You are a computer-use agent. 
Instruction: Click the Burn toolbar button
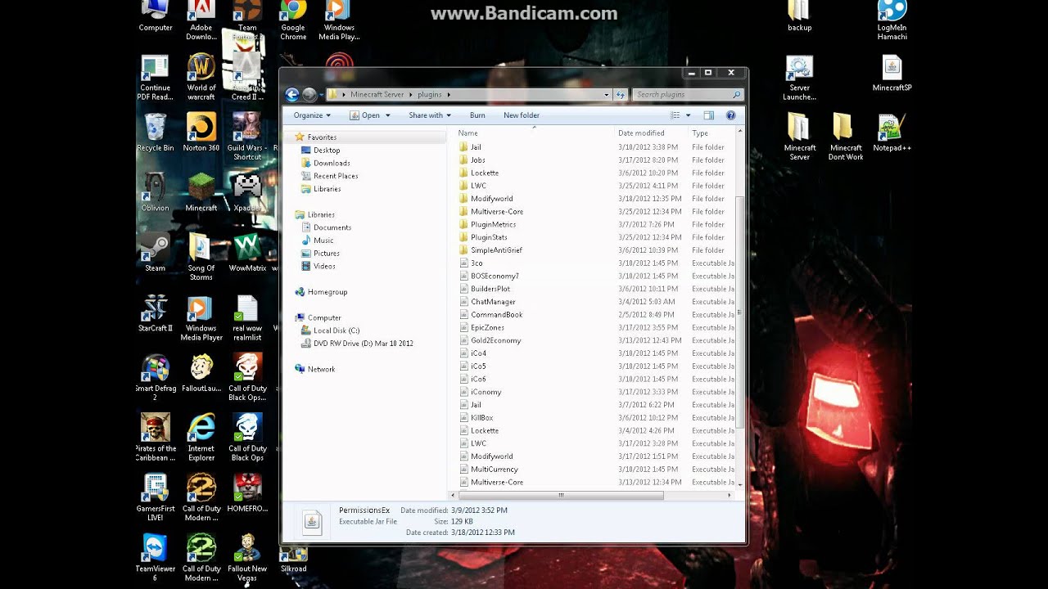477,115
